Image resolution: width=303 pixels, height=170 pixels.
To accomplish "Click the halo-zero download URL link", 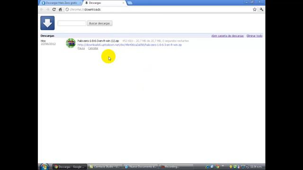I will 130,45.
